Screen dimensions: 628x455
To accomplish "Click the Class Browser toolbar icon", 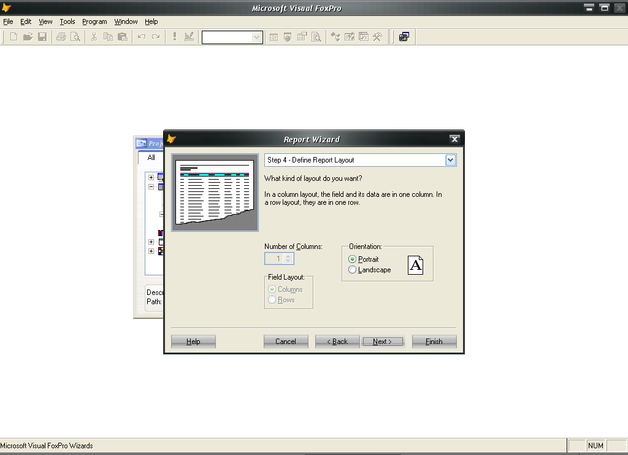I will (x=335, y=37).
